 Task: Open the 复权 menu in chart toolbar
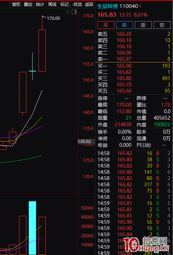[16, 5]
